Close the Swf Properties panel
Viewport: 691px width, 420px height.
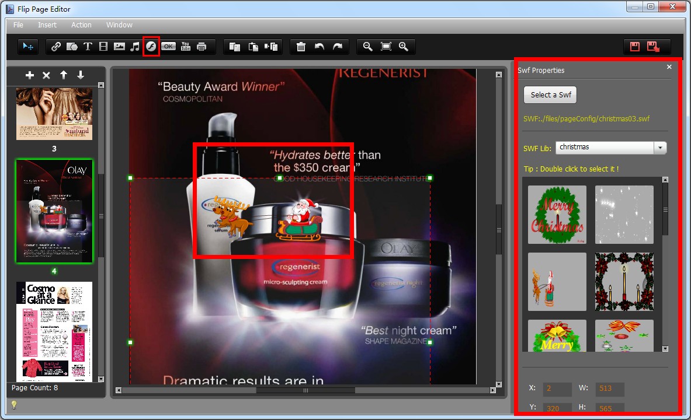pos(669,67)
